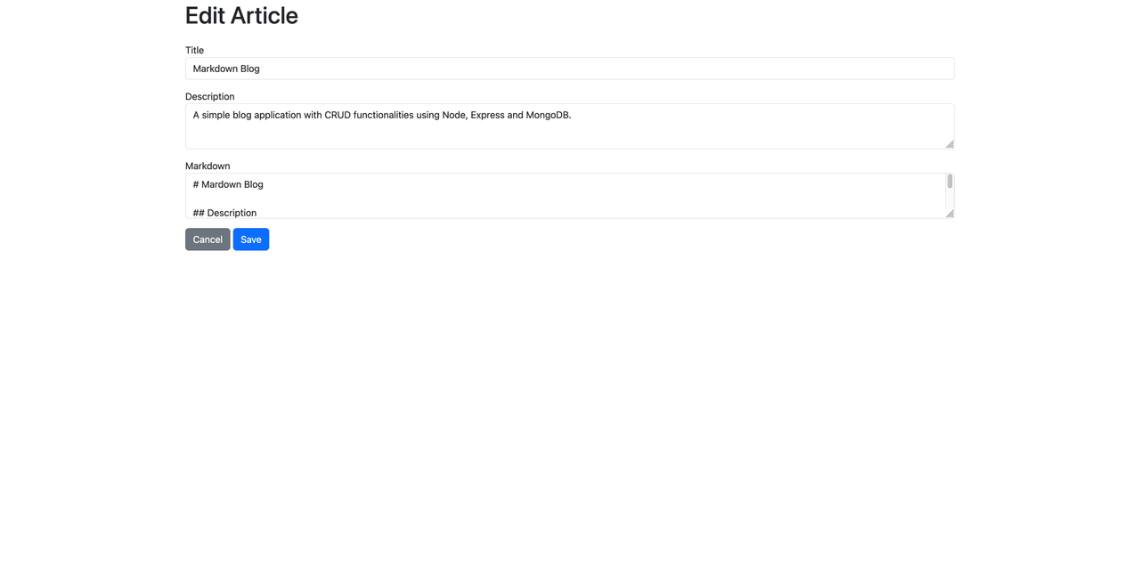Click the word 'CRUD' in Description
Image resolution: width=1140 pixels, height=576 pixels.
338,115
